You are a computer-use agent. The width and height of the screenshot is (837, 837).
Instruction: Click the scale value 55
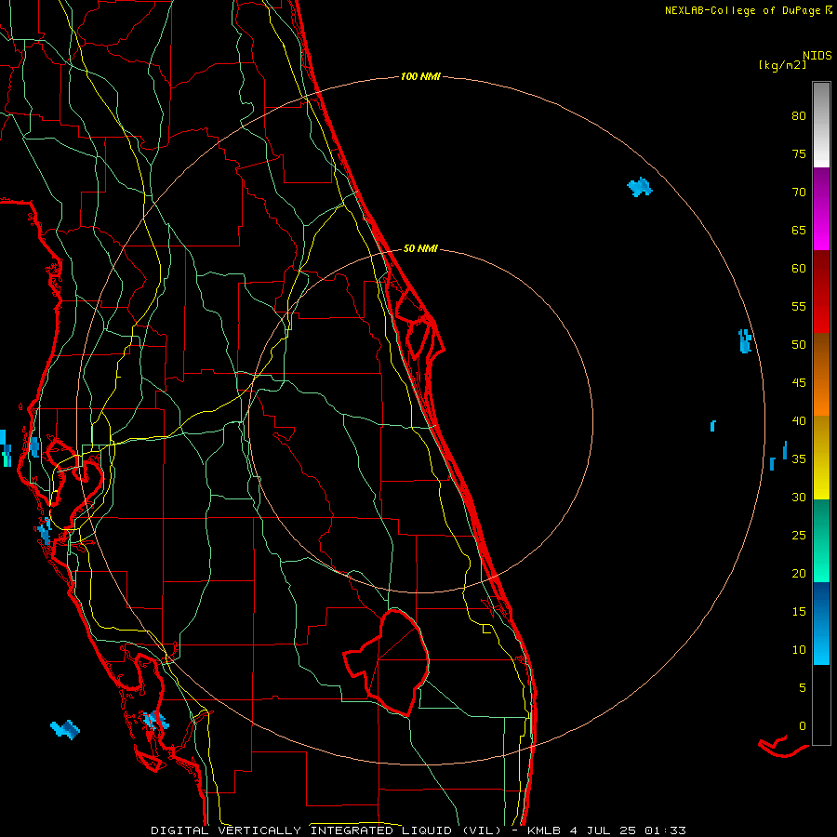point(799,307)
